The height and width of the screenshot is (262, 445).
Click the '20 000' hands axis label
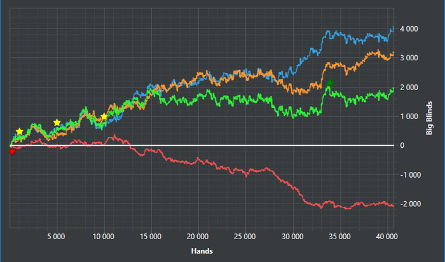pos(198,237)
